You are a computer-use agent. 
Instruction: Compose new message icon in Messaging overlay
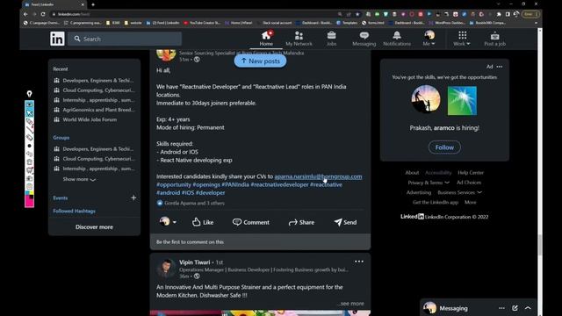tap(515, 308)
